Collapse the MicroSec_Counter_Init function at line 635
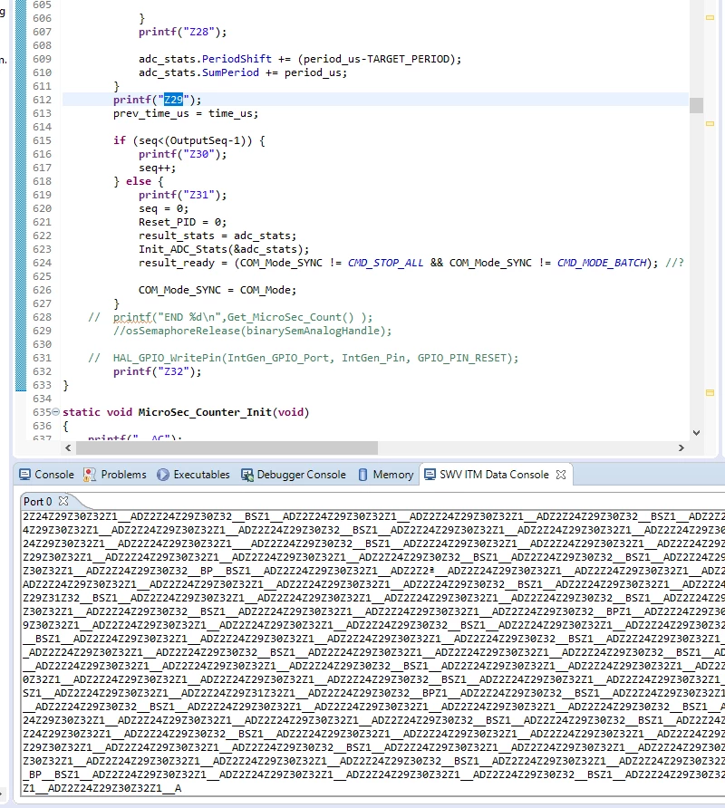This screenshot has height=808, width=725. [55, 412]
